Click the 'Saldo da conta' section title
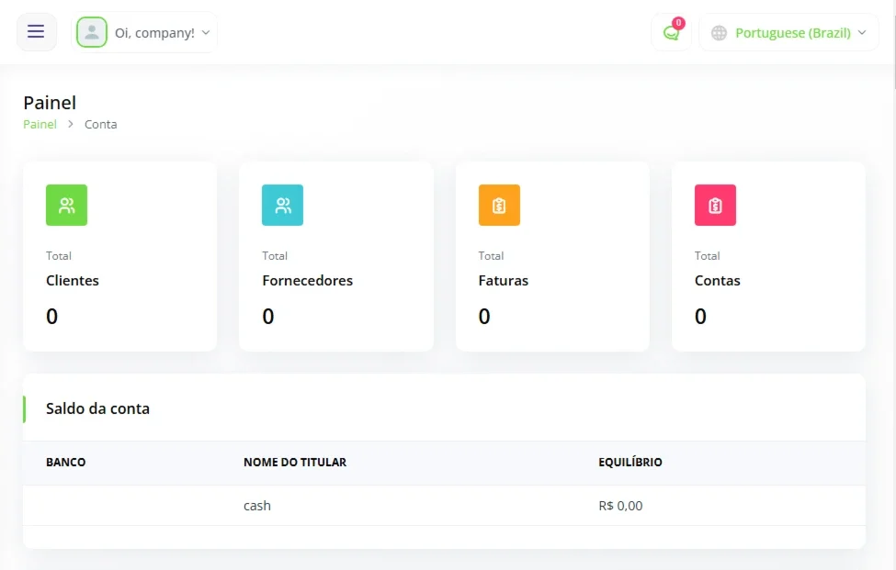This screenshot has width=896, height=570. (x=97, y=408)
